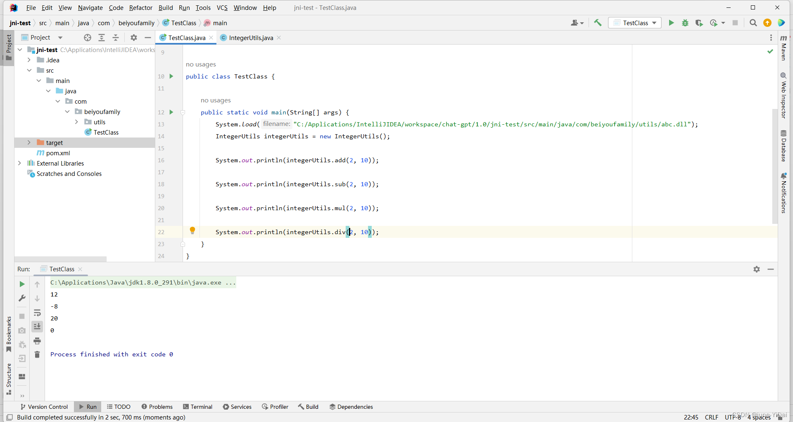The width and height of the screenshot is (793, 422).
Task: Run TestClass with green toolbar arrow
Action: point(671,23)
